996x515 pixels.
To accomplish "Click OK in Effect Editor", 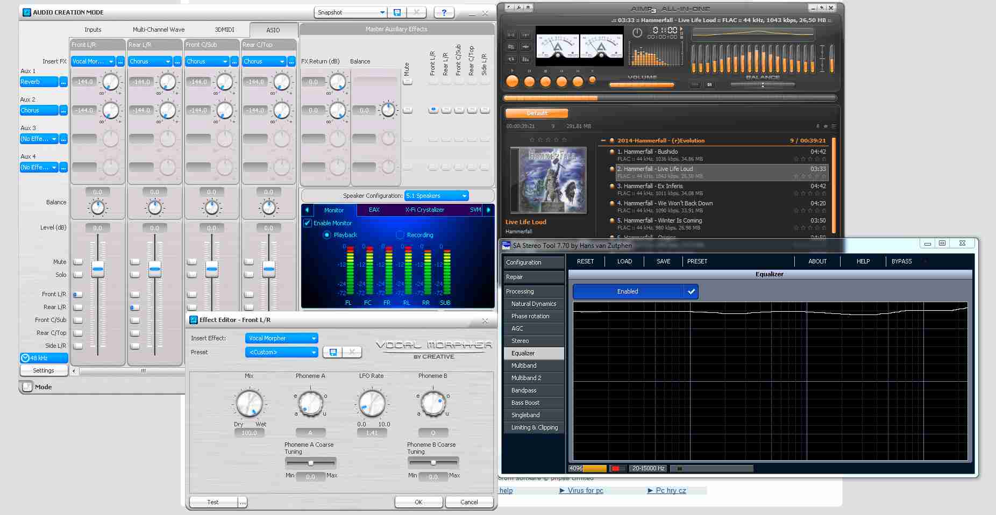I will 418,502.
